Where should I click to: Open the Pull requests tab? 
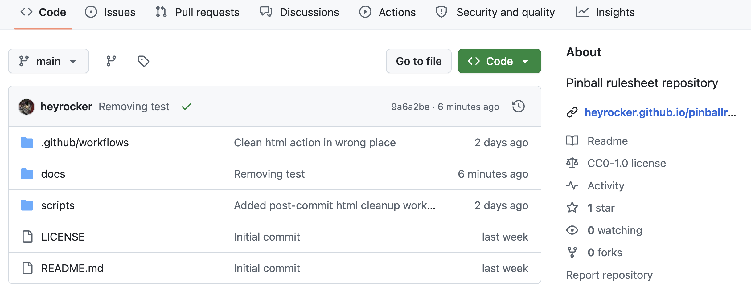coord(198,12)
